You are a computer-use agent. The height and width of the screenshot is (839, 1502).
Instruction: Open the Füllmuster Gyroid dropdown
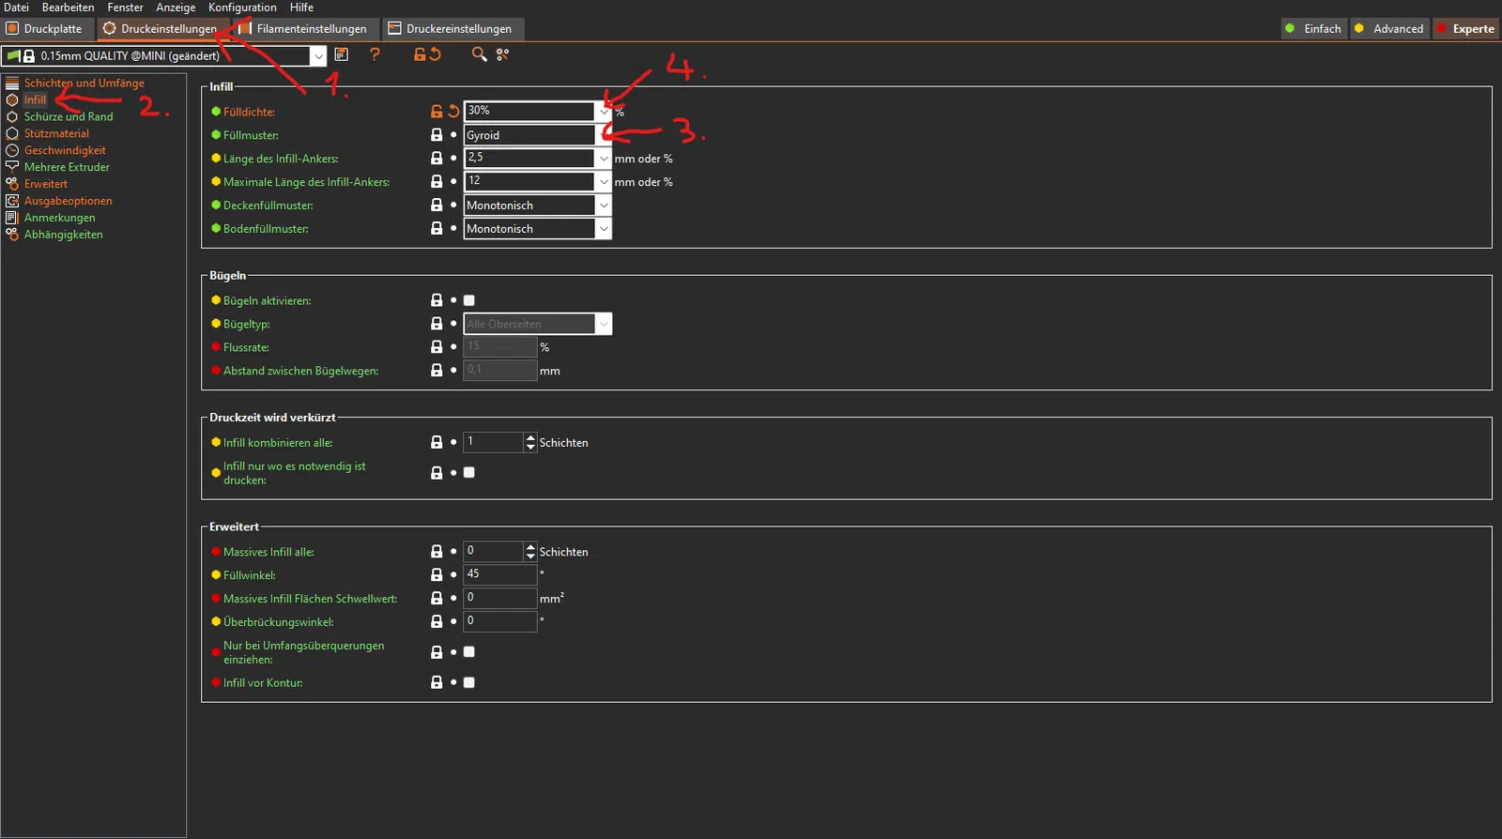tap(538, 135)
